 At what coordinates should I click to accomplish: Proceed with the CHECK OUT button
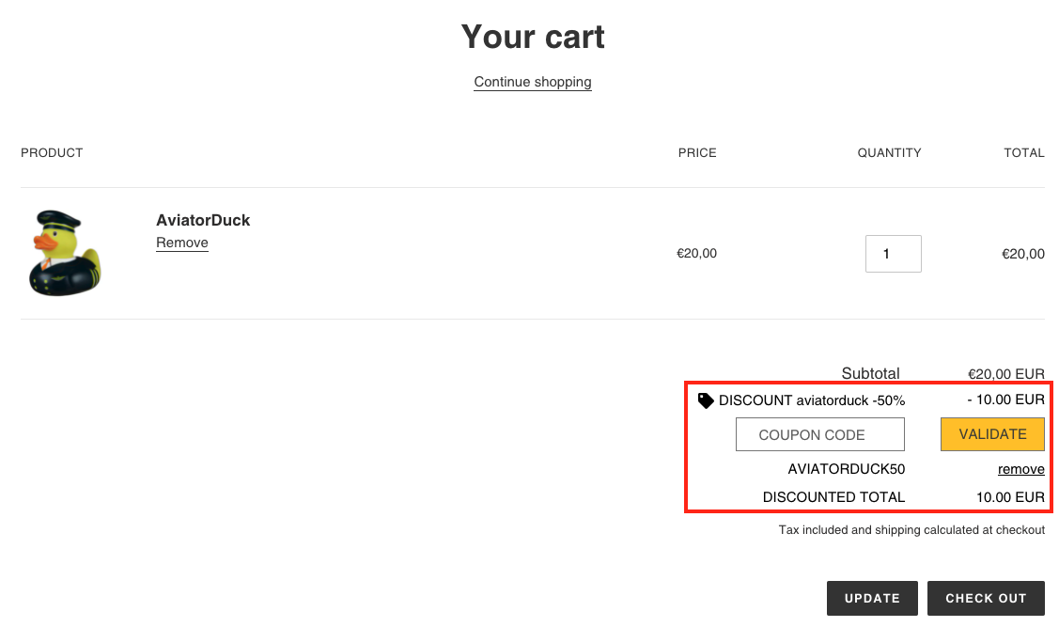tap(986, 598)
